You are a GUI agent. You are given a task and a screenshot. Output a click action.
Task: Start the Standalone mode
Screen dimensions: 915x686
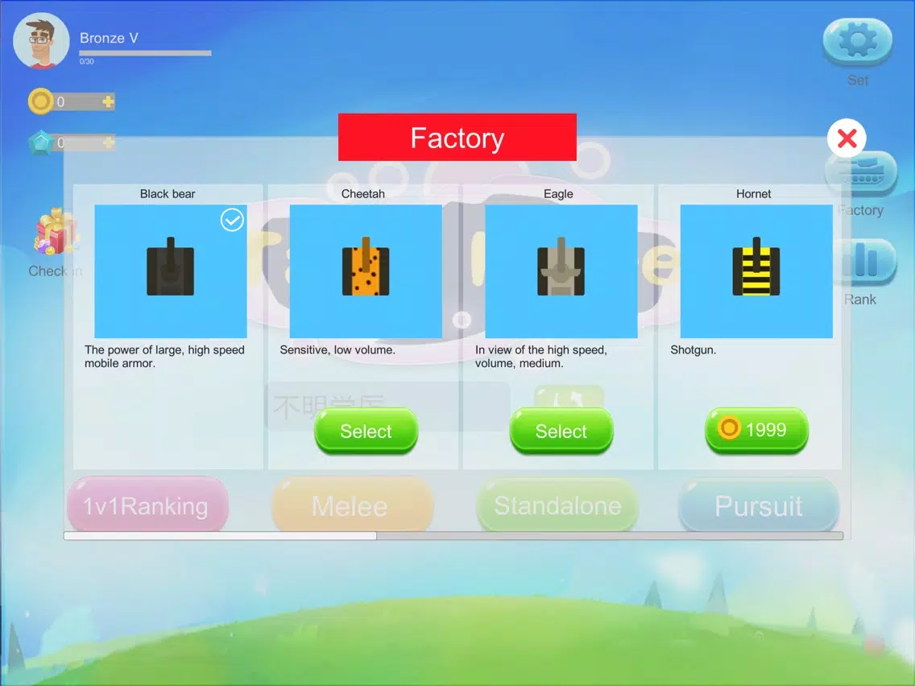click(557, 505)
